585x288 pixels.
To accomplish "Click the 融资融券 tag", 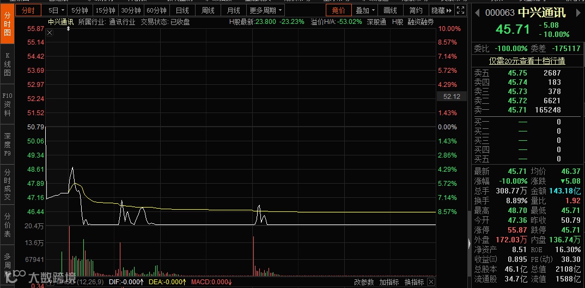I will point(421,22).
